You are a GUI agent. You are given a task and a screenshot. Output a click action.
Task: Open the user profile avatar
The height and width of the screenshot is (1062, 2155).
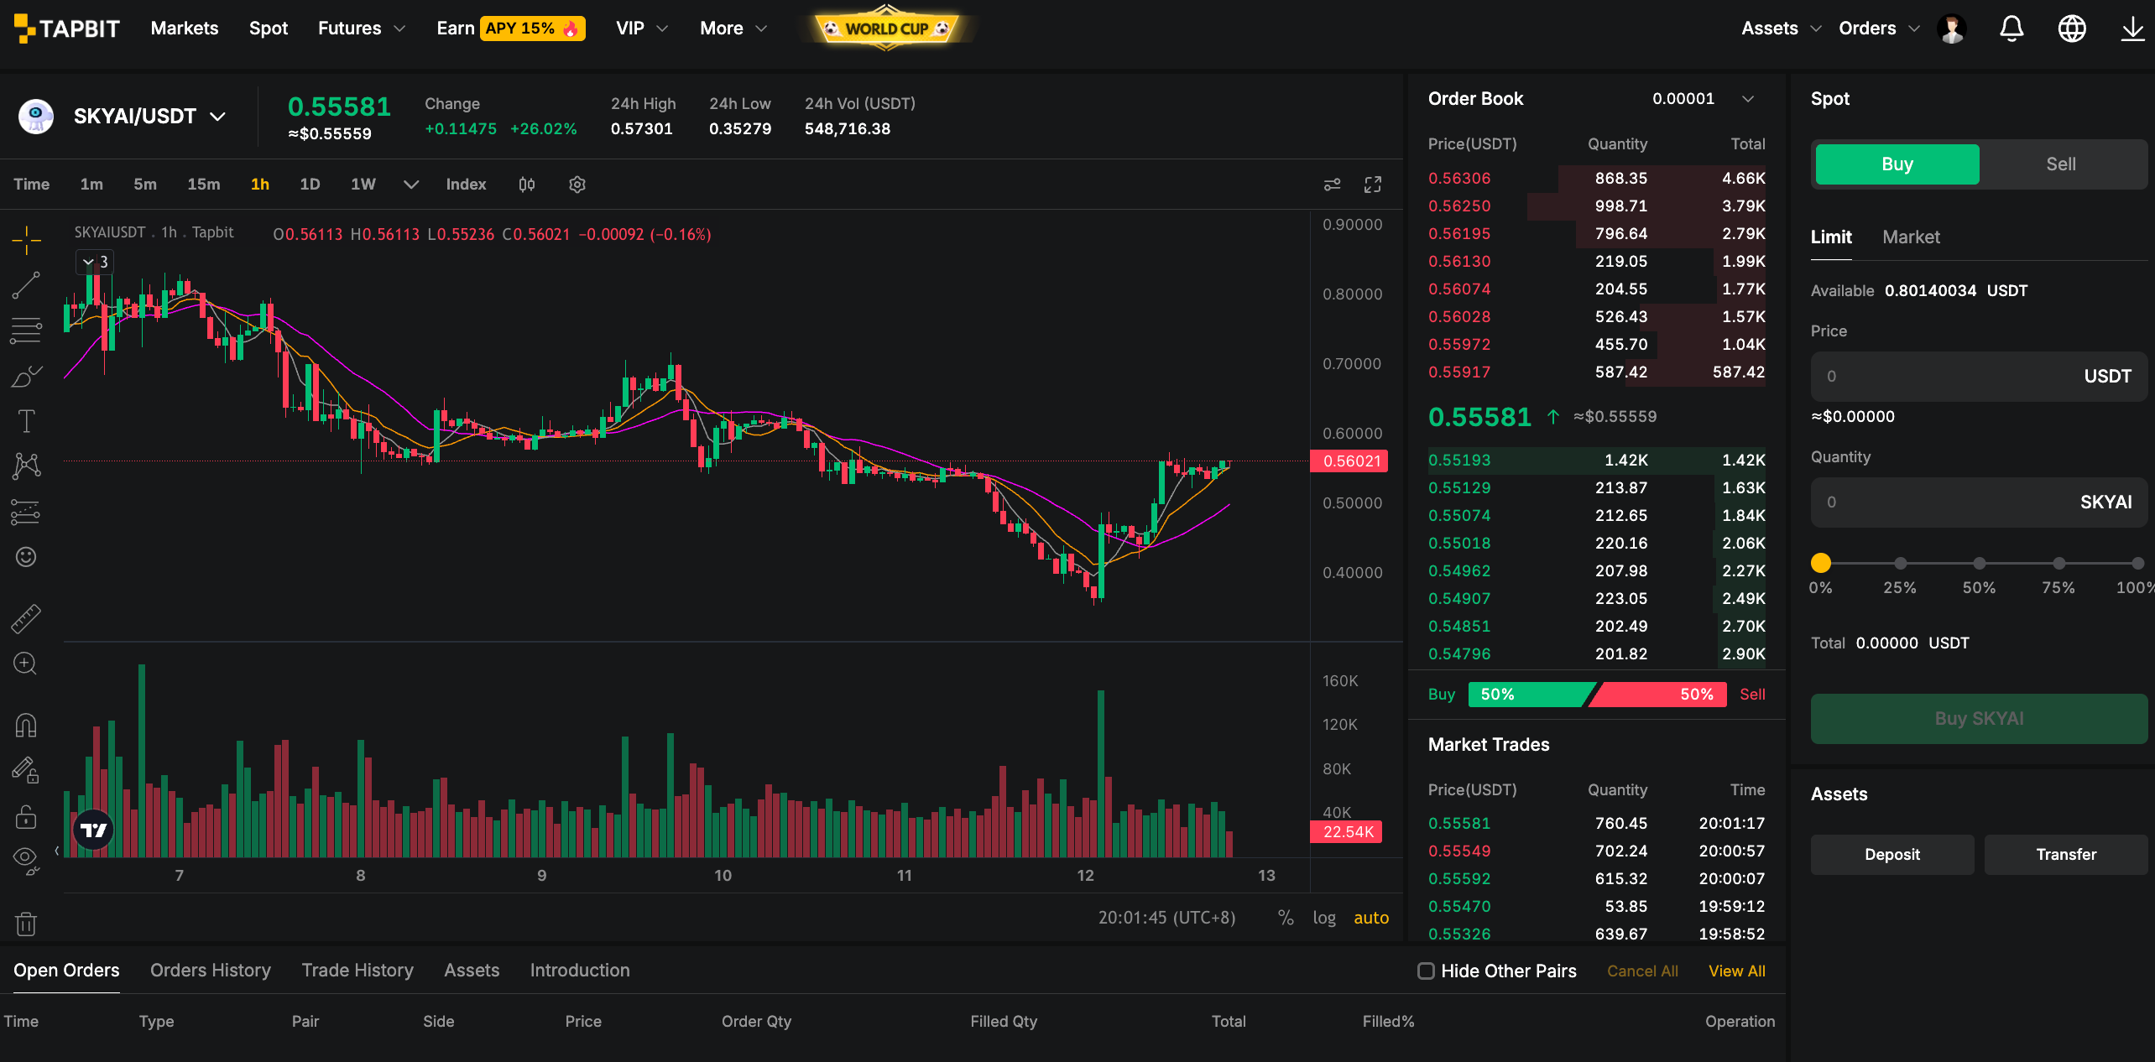tap(1952, 29)
